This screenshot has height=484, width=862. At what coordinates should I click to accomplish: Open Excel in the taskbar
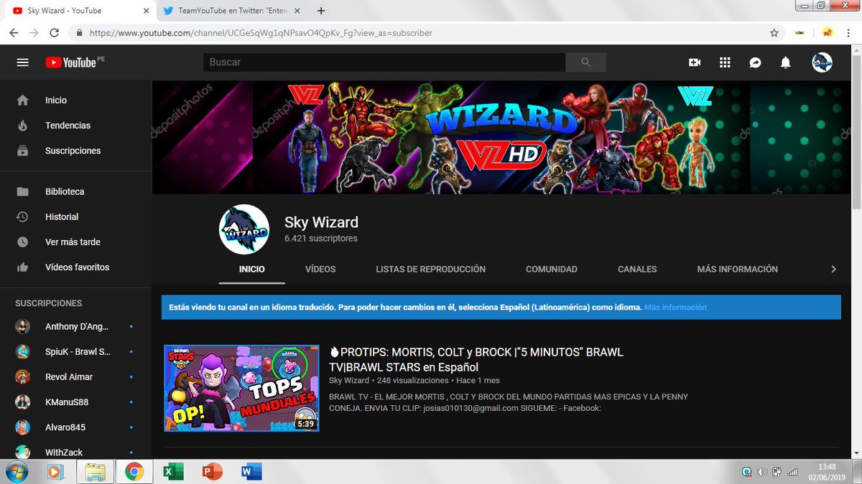173,472
